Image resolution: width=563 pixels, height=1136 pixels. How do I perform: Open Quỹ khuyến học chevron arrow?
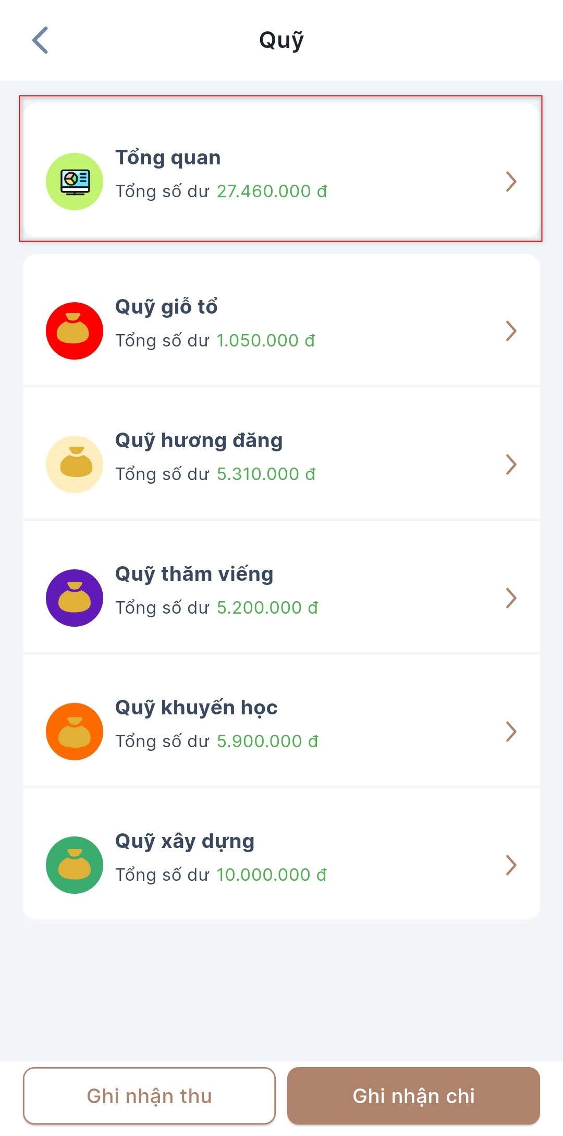511,732
